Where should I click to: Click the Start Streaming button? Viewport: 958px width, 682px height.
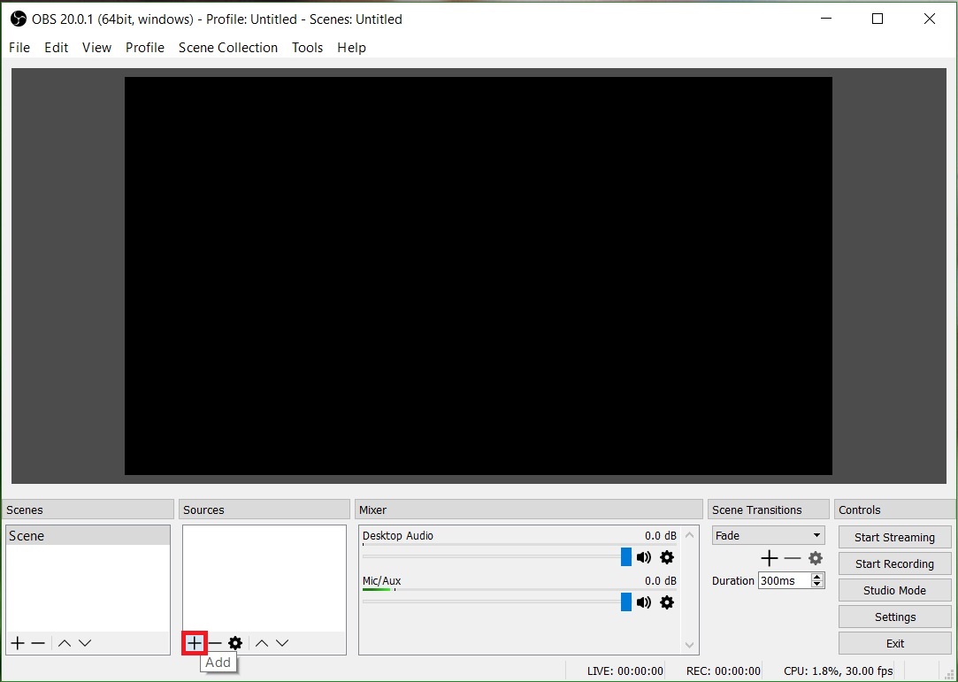894,537
